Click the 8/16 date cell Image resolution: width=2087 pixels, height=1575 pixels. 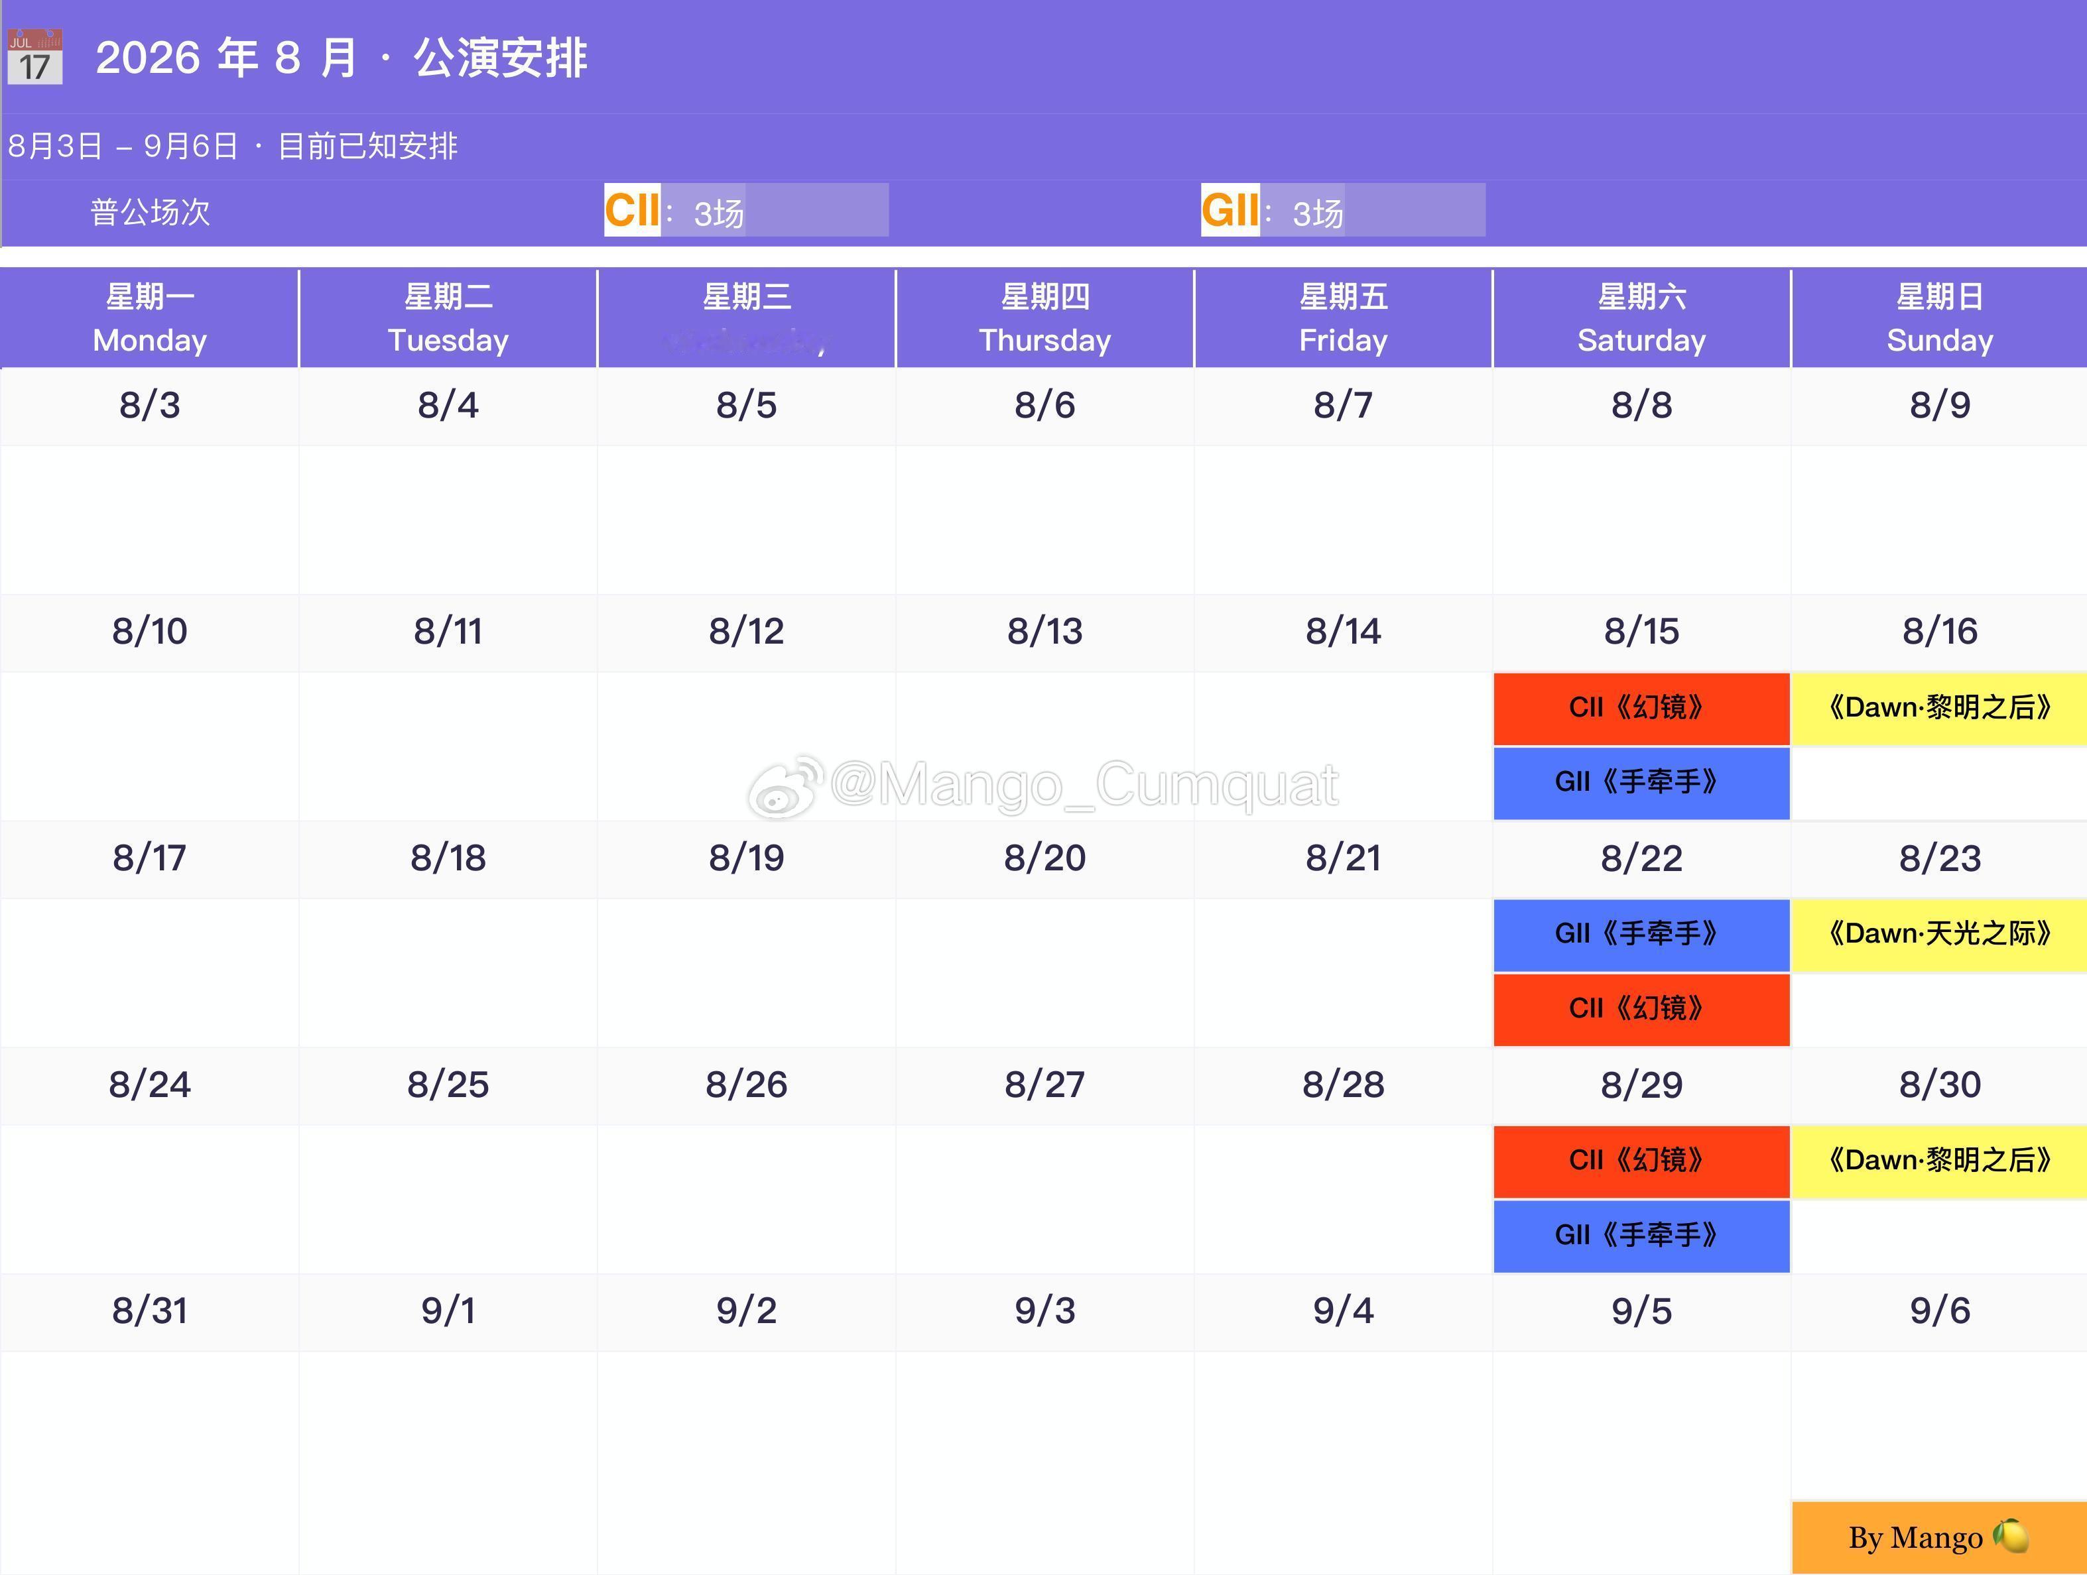[x=1940, y=633]
